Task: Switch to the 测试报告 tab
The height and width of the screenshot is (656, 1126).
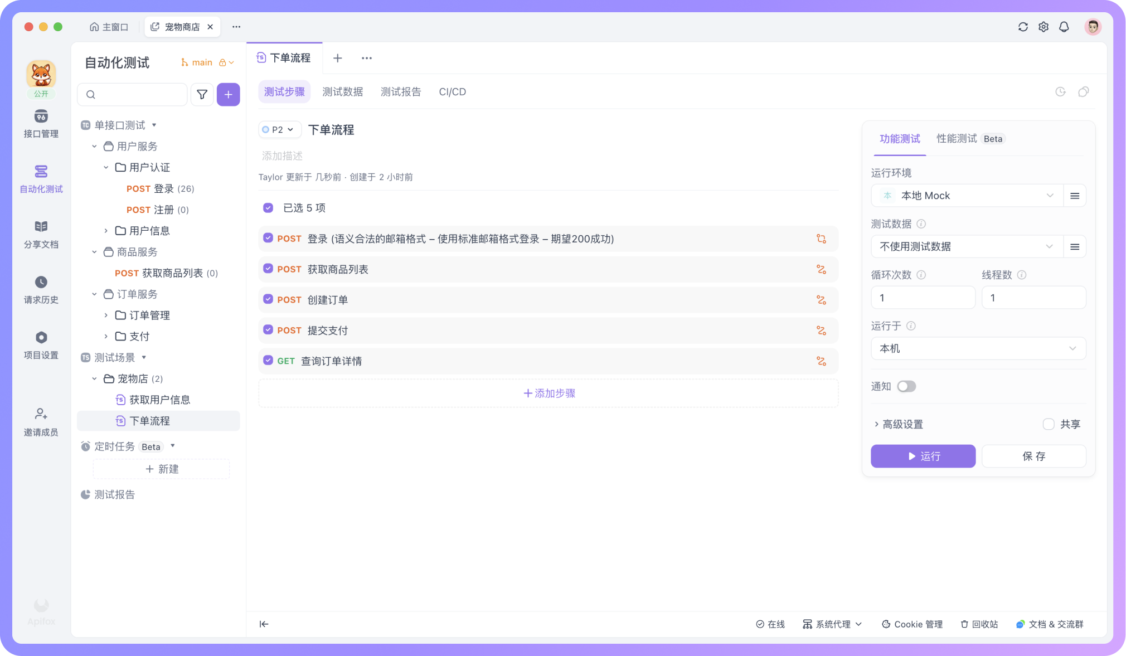Action: click(401, 91)
